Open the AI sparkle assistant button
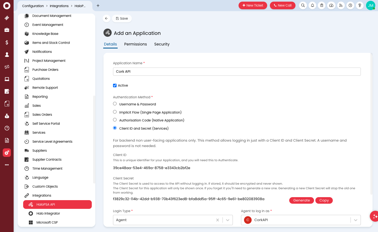The height and width of the screenshot is (232, 378). [x=374, y=216]
